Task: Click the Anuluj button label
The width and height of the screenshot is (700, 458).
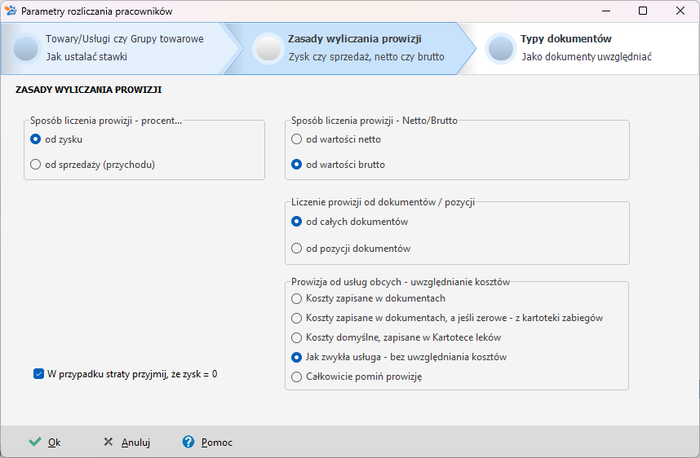Action: [x=135, y=443]
